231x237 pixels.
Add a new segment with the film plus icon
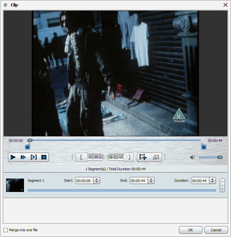[x=143, y=157]
